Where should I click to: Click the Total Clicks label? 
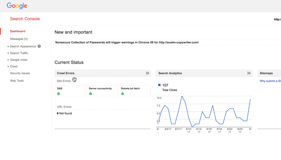[x=170, y=90]
